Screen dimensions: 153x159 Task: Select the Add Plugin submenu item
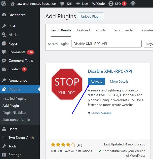(11, 106)
